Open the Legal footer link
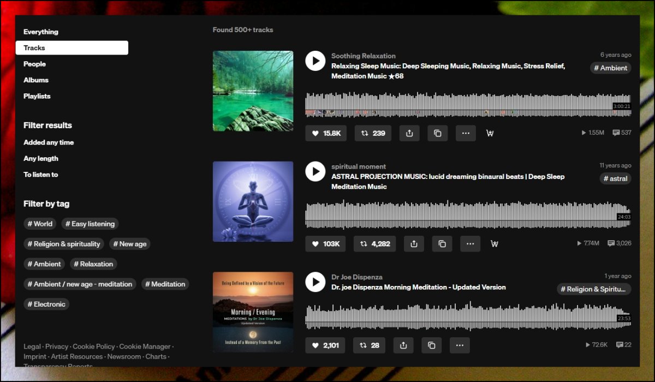The width and height of the screenshot is (655, 382). (32, 347)
